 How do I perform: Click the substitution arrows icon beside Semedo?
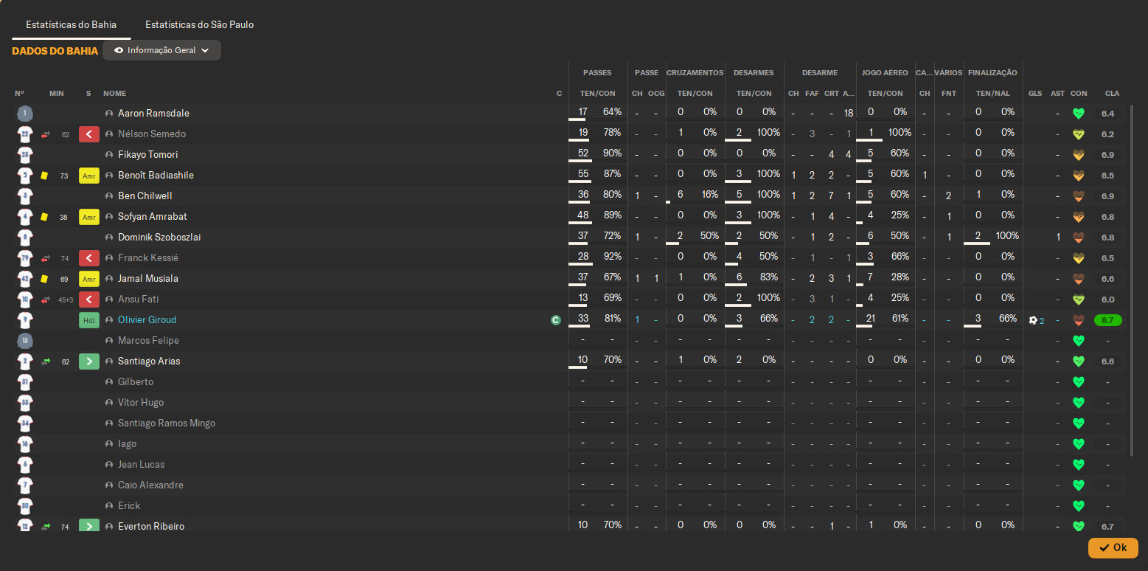45,134
